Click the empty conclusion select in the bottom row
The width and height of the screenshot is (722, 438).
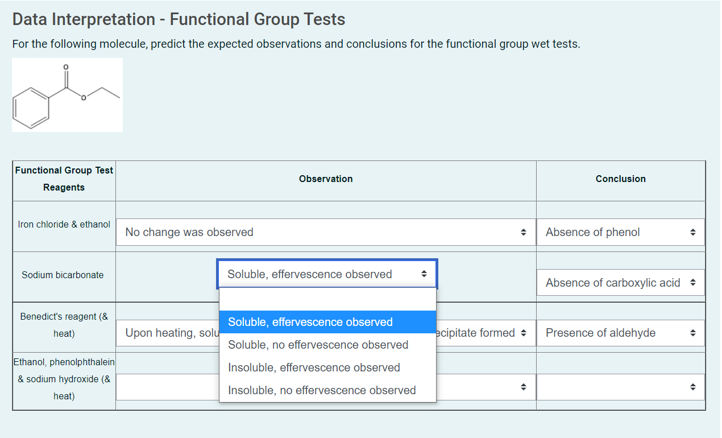coord(621,387)
